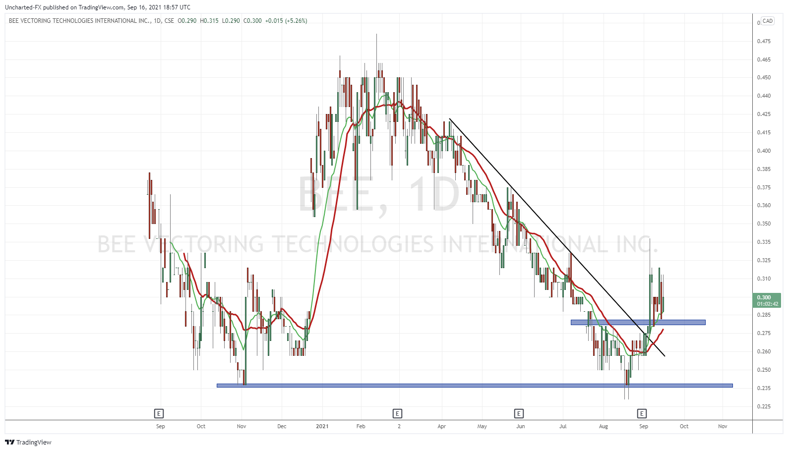Click the earnings marker above Jun label
Screen dimensions: 788x451
tap(519, 413)
